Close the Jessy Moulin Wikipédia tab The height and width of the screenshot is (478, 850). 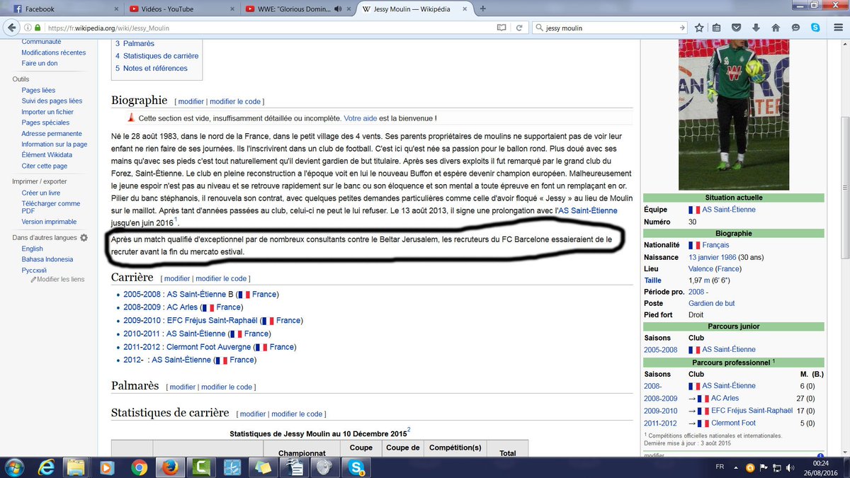(x=463, y=9)
